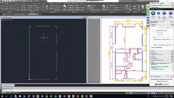The height and width of the screenshot is (98, 174).
Task: Open the Home ribbon tab
Action: click(6, 3)
